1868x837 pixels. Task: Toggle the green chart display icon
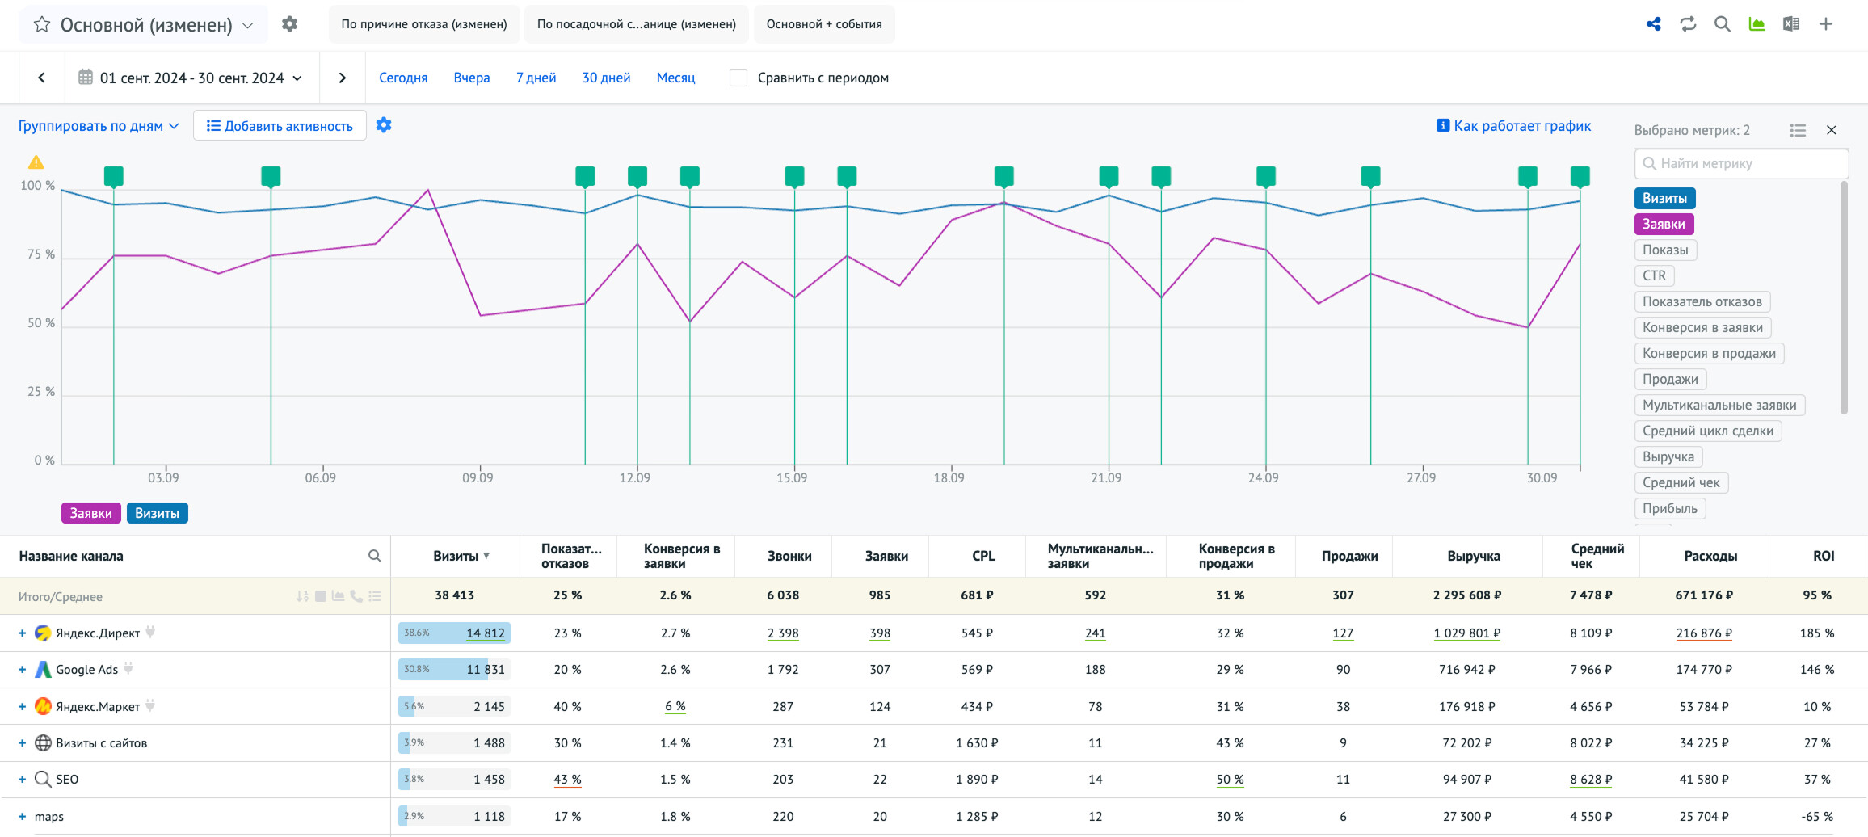click(x=1757, y=24)
